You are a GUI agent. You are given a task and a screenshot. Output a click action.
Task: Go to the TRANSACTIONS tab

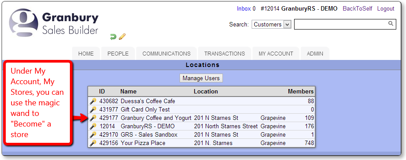click(225, 54)
